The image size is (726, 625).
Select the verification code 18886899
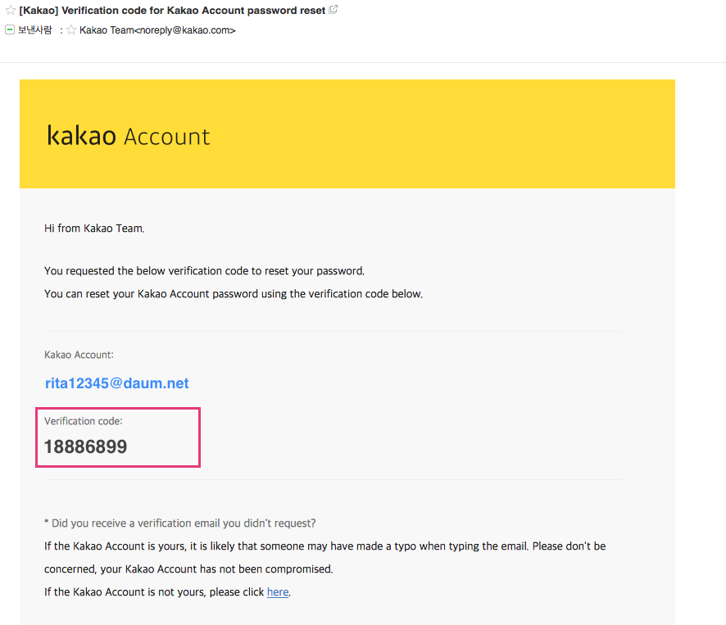click(x=85, y=446)
